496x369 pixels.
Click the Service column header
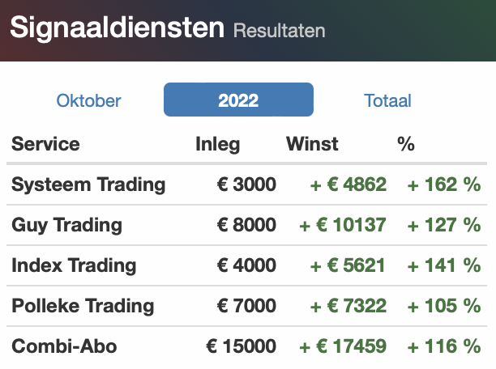click(45, 144)
